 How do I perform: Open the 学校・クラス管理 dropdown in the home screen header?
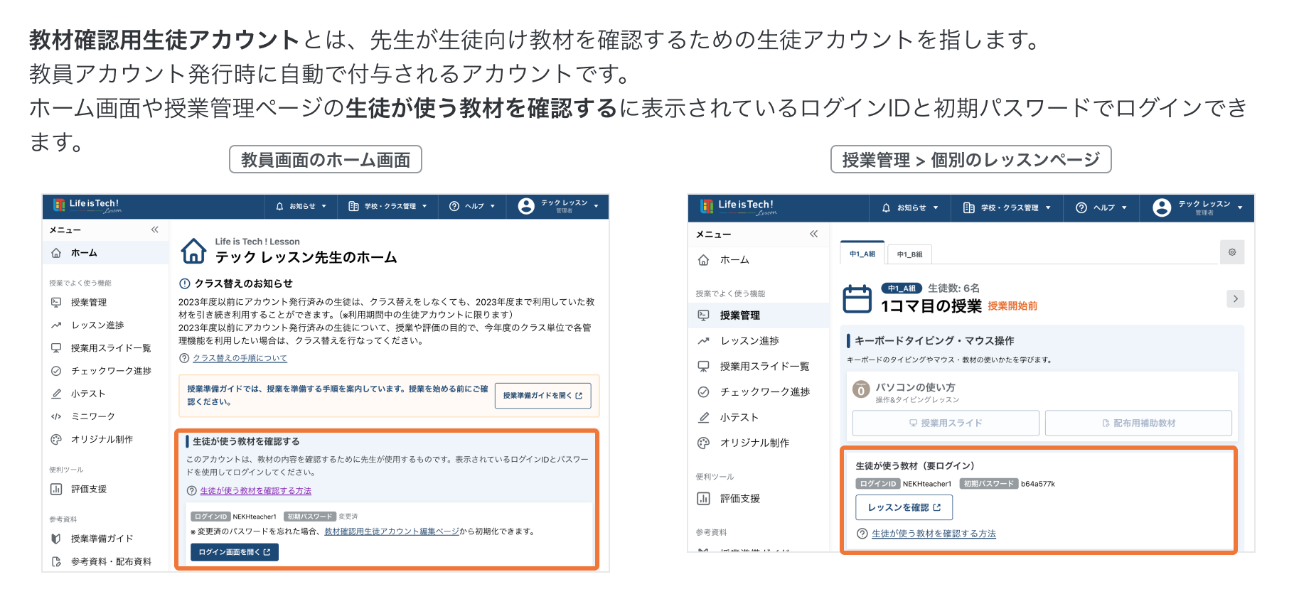coord(388,206)
